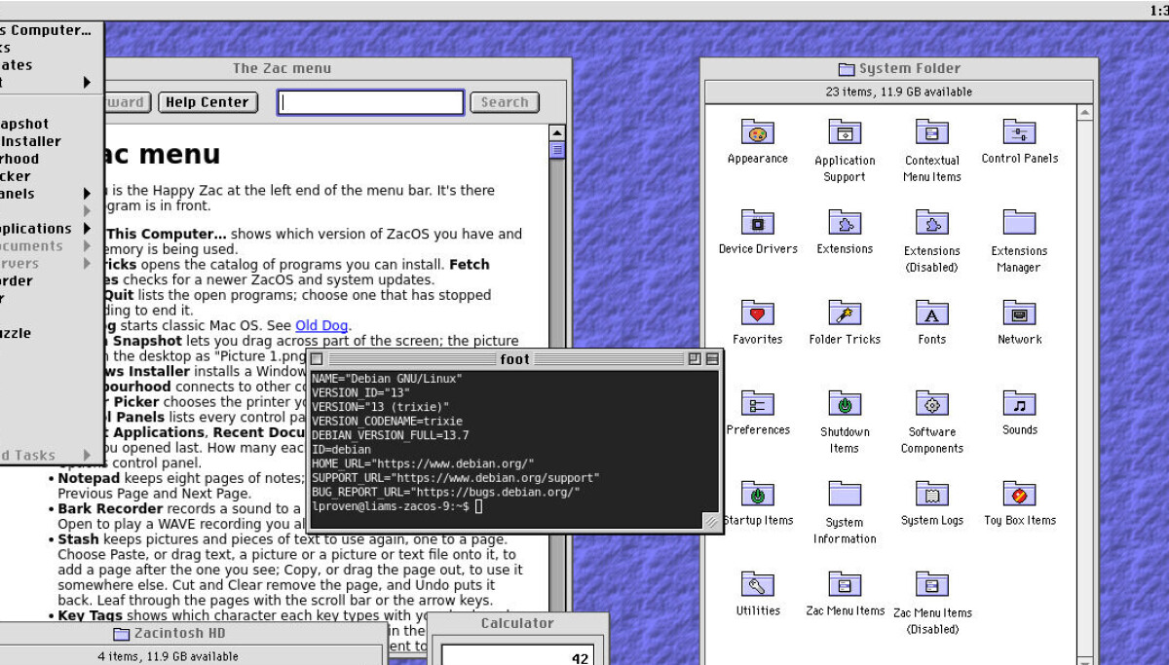Open the Extensions folder
The width and height of the screenshot is (1169, 665).
tap(845, 222)
